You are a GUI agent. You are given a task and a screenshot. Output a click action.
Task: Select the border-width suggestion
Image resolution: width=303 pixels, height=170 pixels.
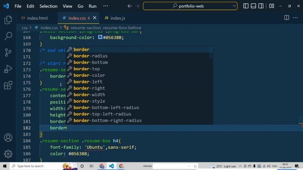click(140, 94)
